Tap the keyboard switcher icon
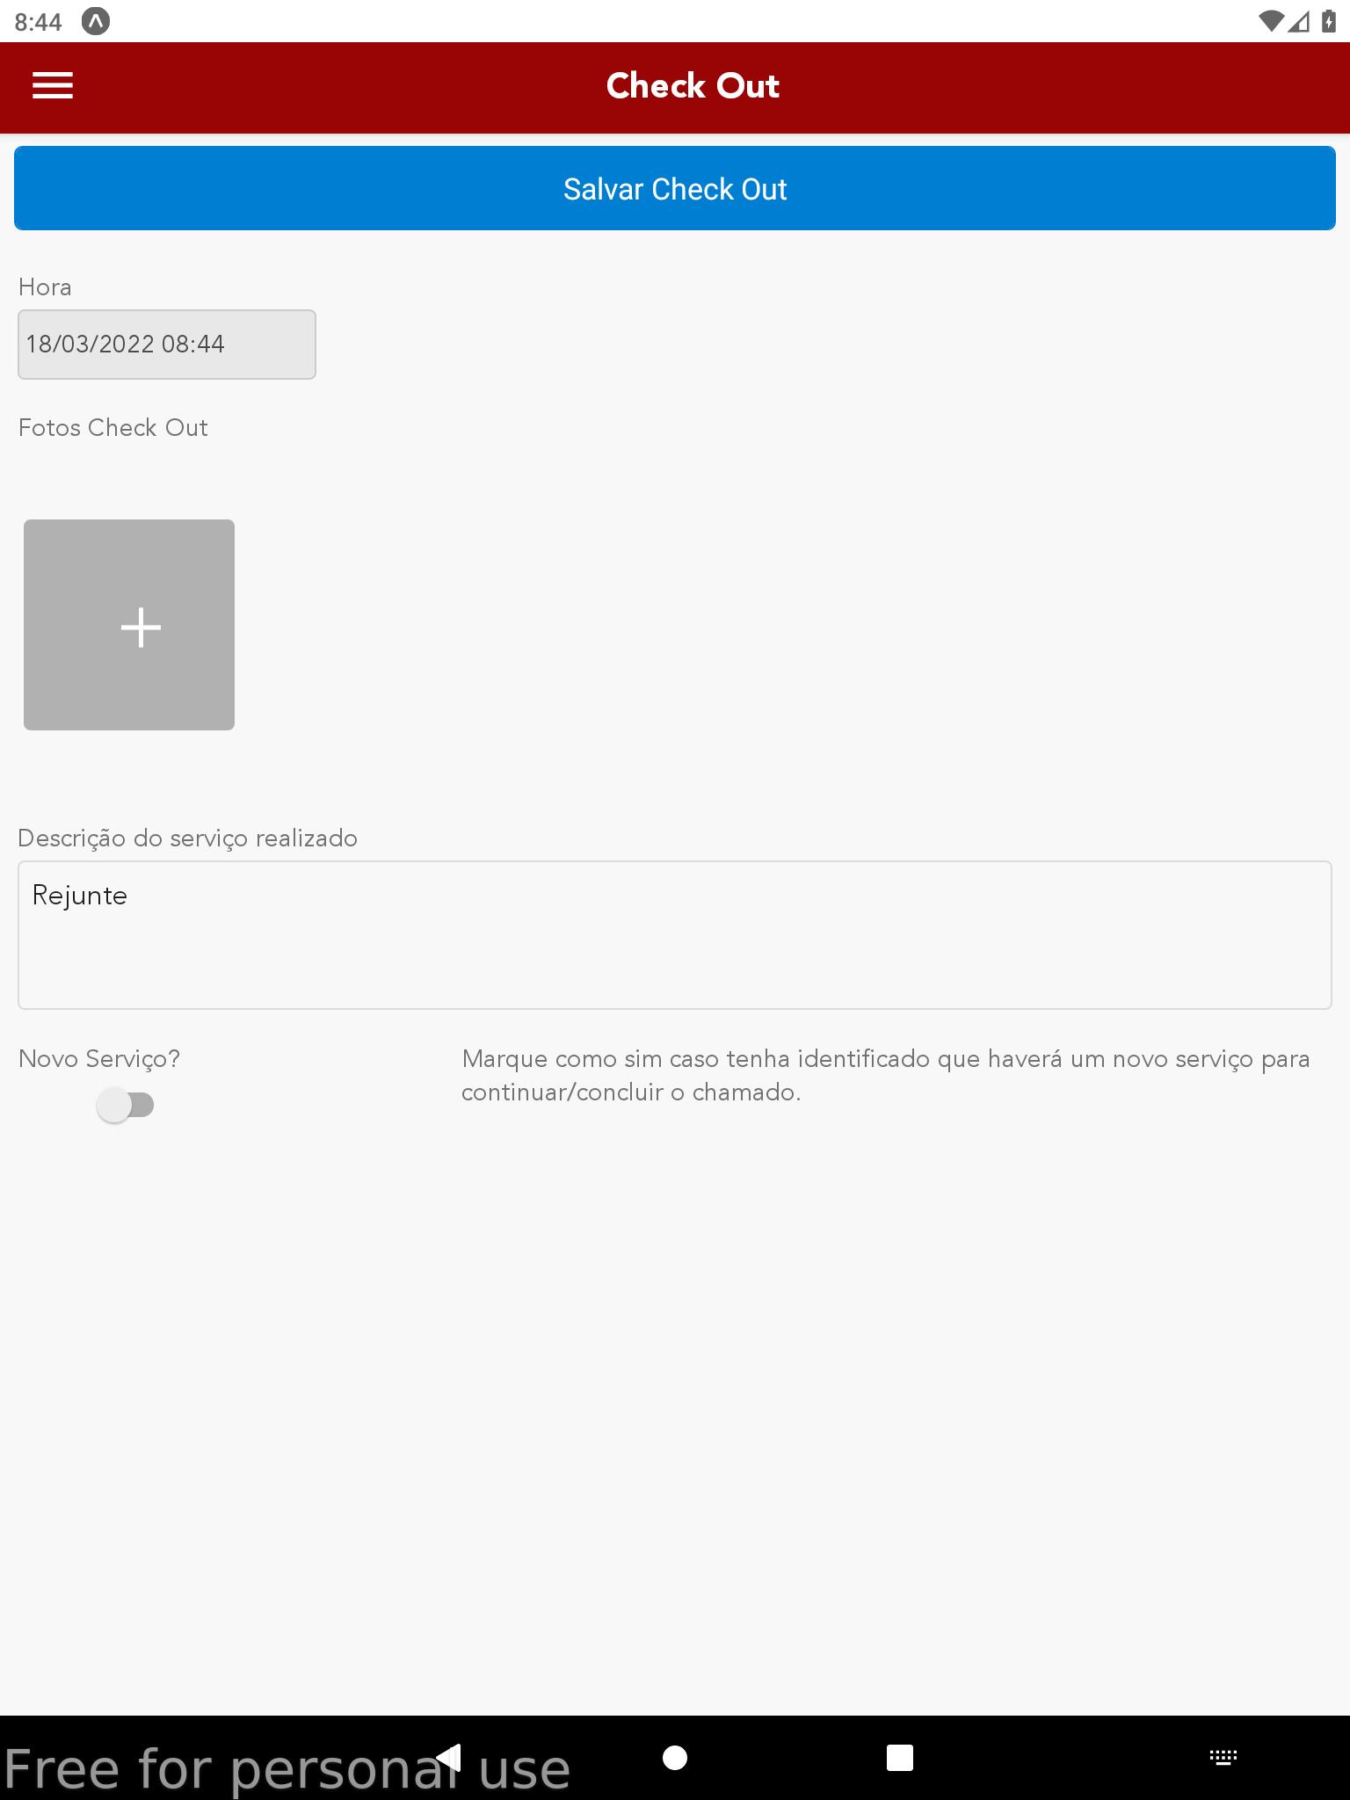The height and width of the screenshot is (1800, 1350). click(x=1223, y=1758)
